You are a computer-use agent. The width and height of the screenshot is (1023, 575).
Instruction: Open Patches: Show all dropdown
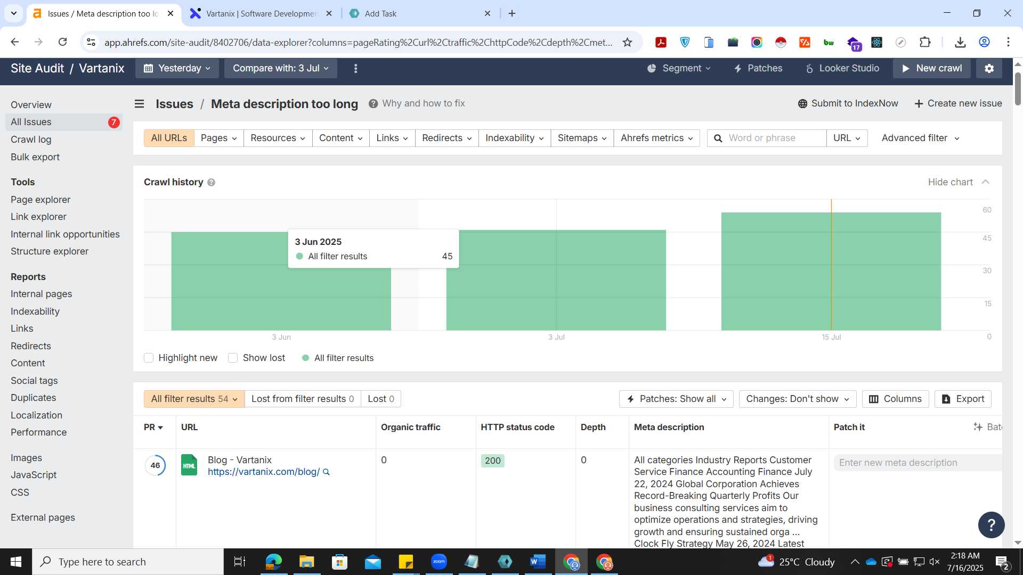[x=676, y=399]
